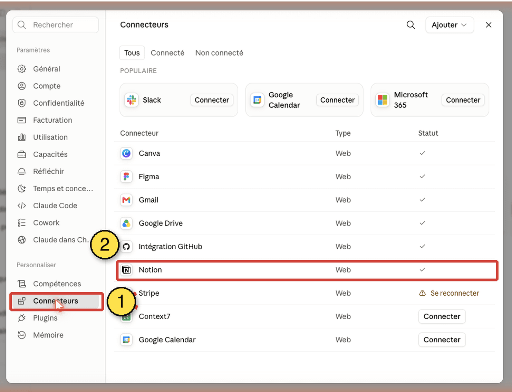Connect Slack from the popular cards
Viewport: 512px width, 392px height.
212,100
